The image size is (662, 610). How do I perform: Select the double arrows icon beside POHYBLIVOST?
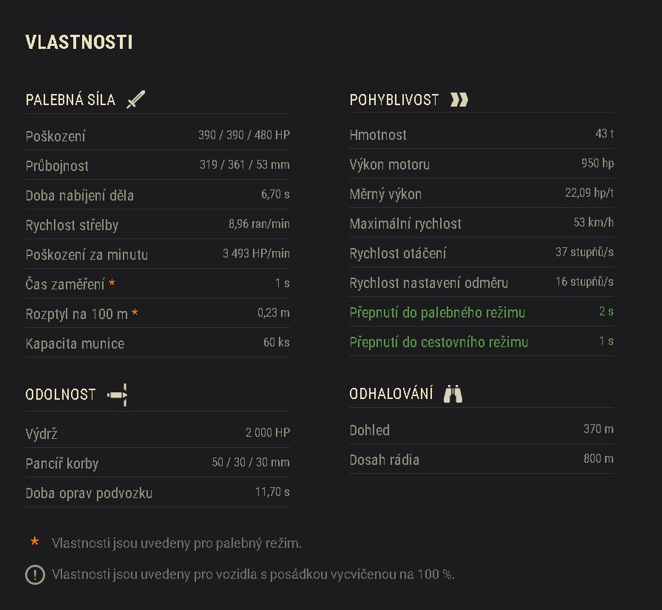459,98
